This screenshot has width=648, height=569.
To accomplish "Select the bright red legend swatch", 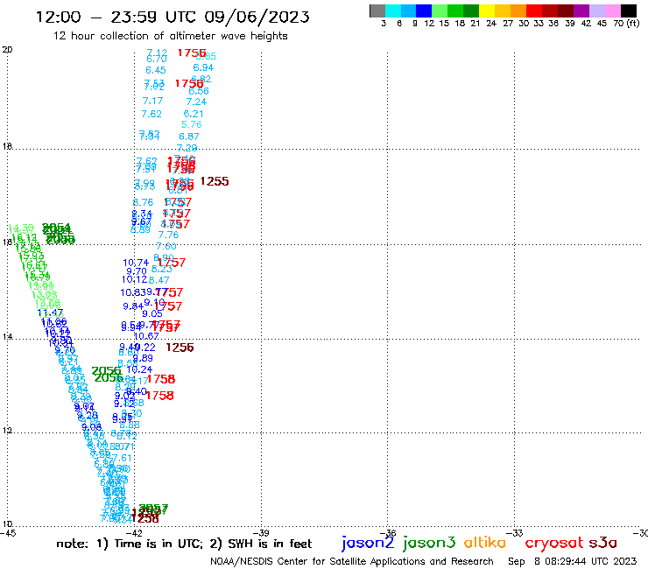I will (534, 11).
